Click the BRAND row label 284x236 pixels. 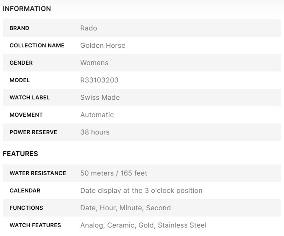(19, 28)
